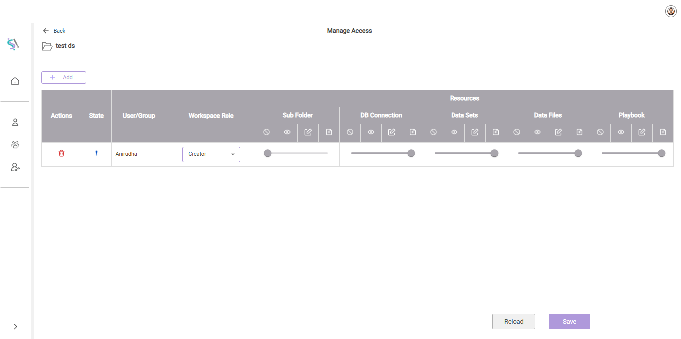Go back using the Back link
The width and height of the screenshot is (681, 339).
tap(54, 31)
